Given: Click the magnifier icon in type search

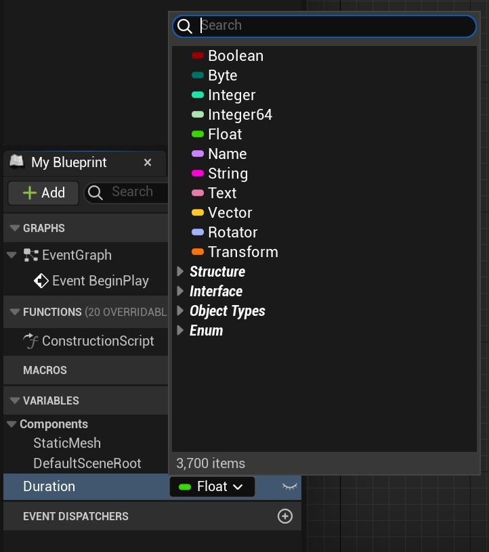Looking at the screenshot, I should click(185, 26).
